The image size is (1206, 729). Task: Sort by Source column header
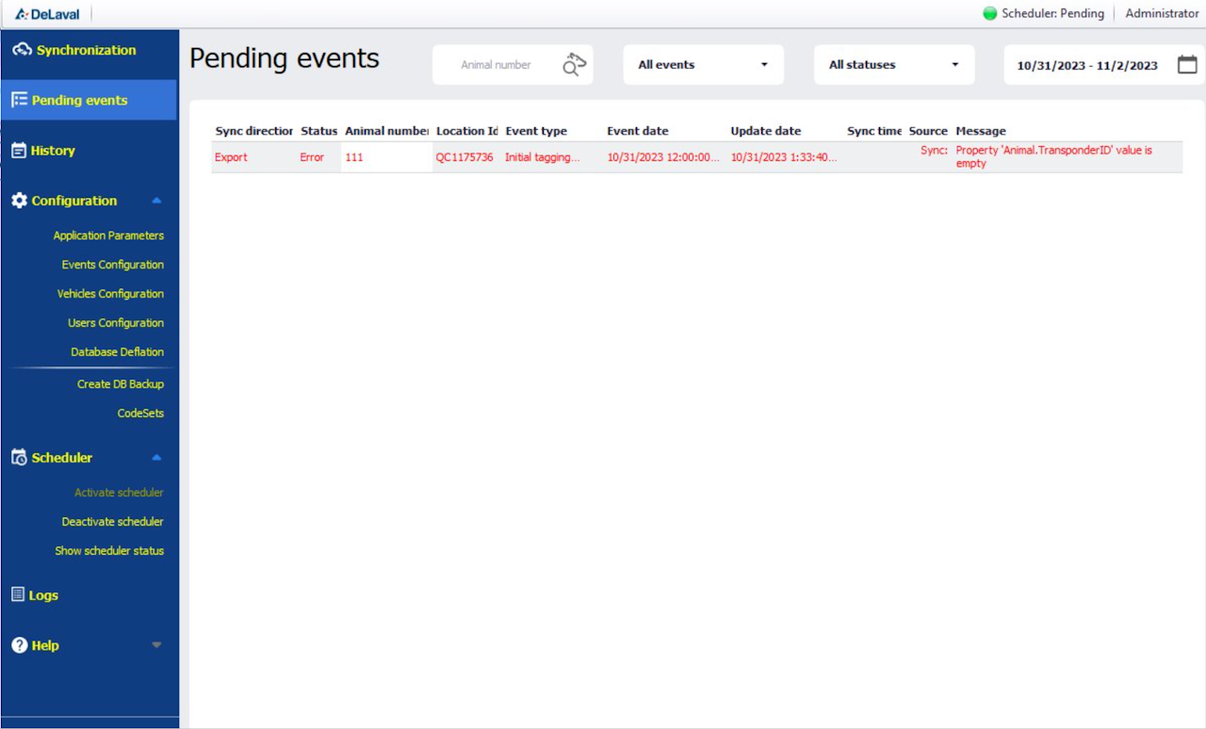(x=928, y=131)
